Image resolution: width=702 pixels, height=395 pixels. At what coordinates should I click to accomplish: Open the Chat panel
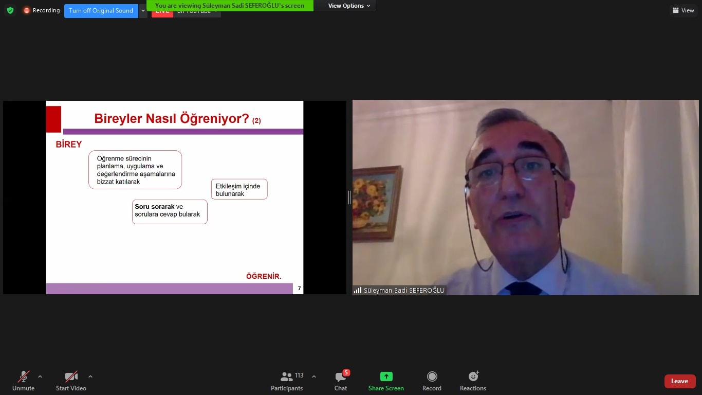(341, 381)
